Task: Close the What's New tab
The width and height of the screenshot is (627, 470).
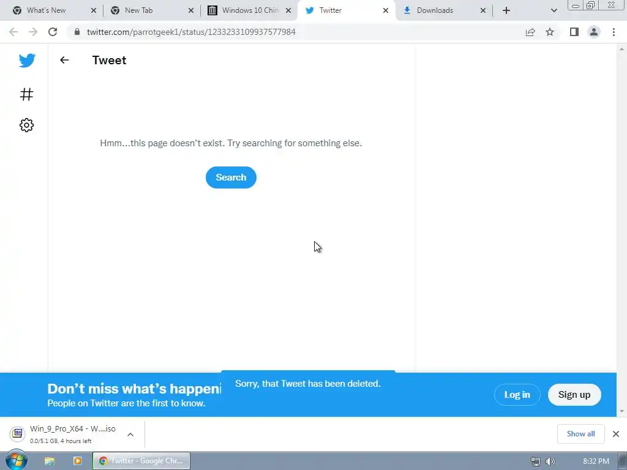Action: tap(94, 10)
